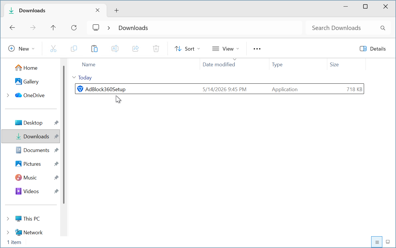Sort by Date modified column header
Viewport: 396px width, 248px height.
(219, 65)
